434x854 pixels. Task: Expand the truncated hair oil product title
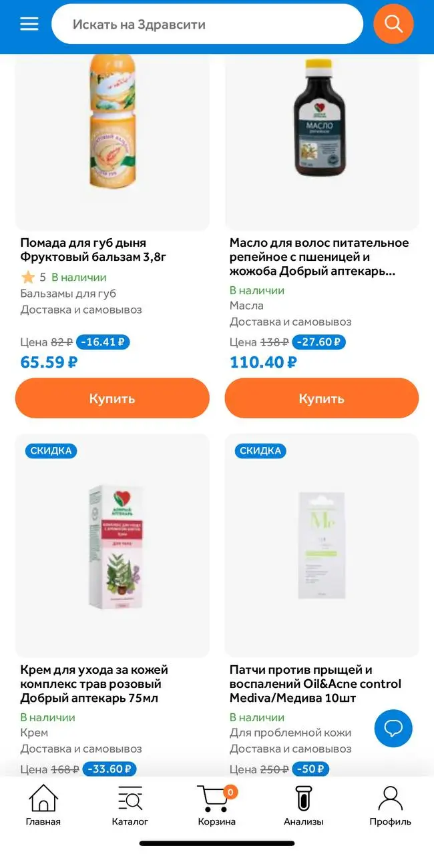coord(321,257)
